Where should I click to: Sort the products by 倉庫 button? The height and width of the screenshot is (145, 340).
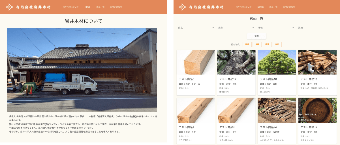point(257,44)
